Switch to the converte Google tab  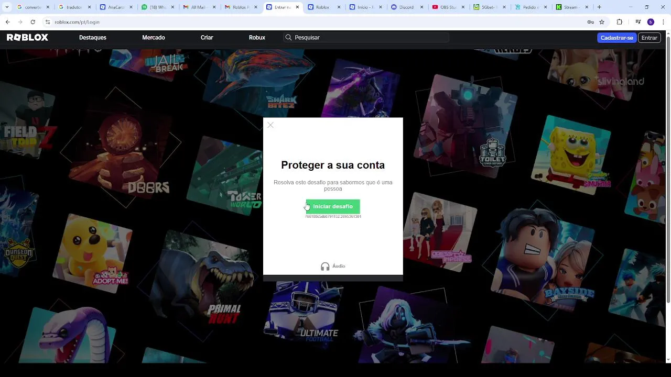click(33, 7)
